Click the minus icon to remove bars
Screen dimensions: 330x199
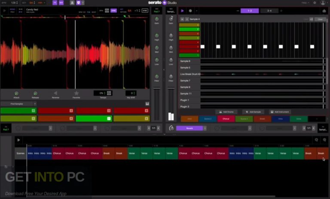click(238, 11)
